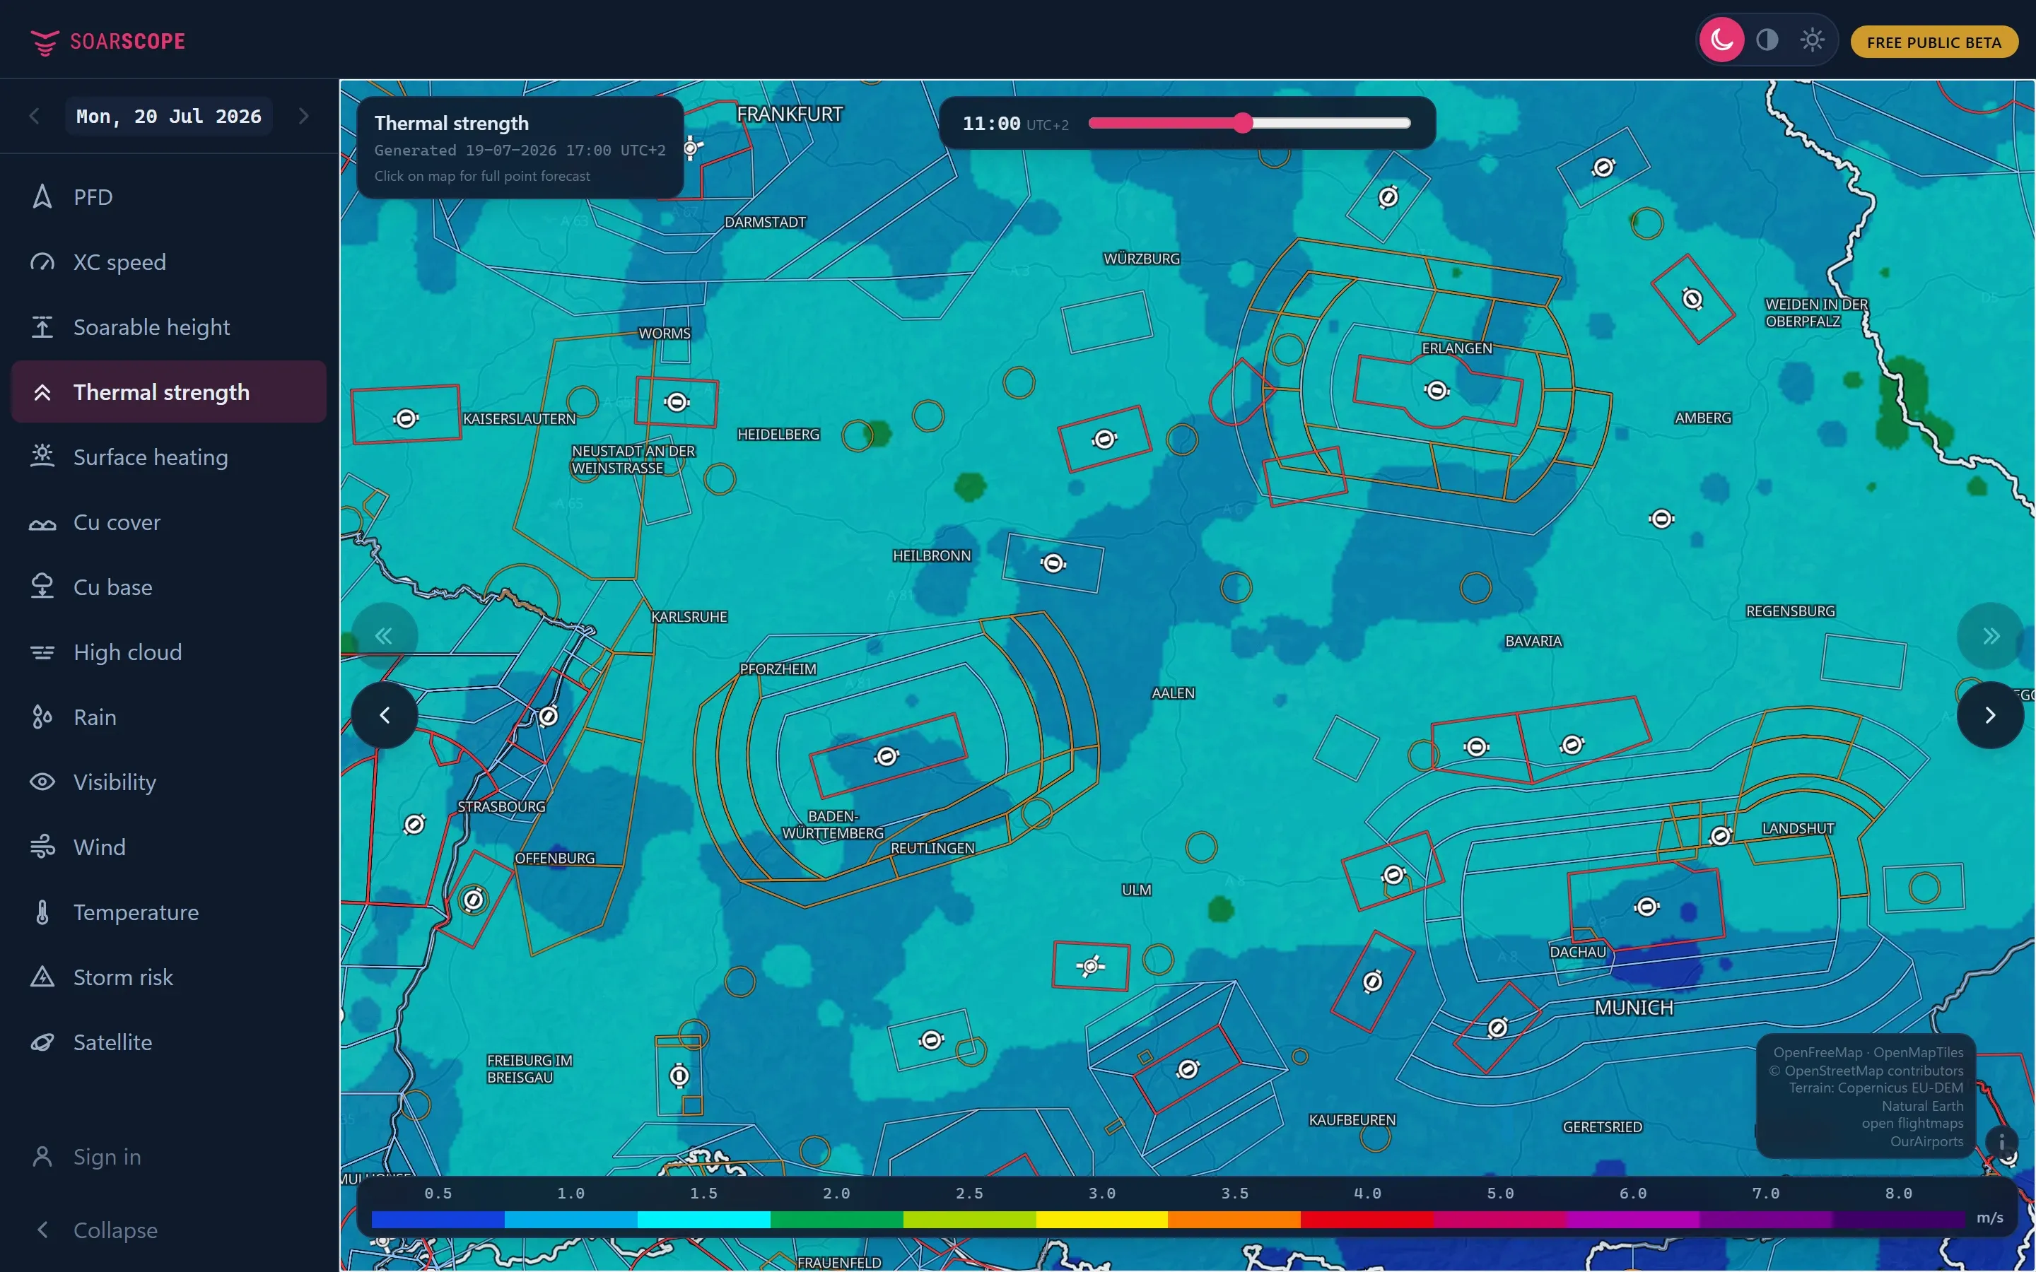Jump back with double-chevron left button
Viewport: 2036px width, 1272px height.
pyautogui.click(x=384, y=636)
